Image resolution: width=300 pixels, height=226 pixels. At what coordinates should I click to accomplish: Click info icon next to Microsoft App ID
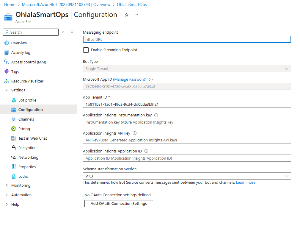coord(150,80)
